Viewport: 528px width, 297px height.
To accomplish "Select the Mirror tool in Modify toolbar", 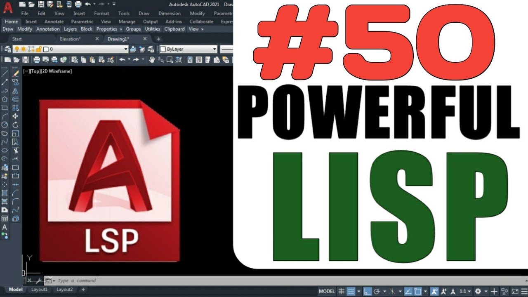I will [15, 91].
